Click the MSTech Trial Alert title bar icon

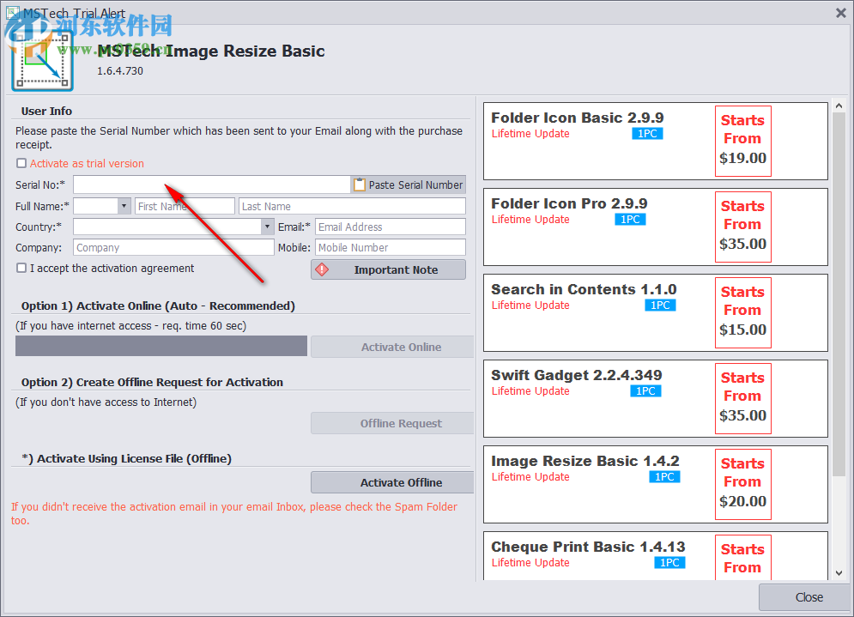pyautogui.click(x=12, y=13)
